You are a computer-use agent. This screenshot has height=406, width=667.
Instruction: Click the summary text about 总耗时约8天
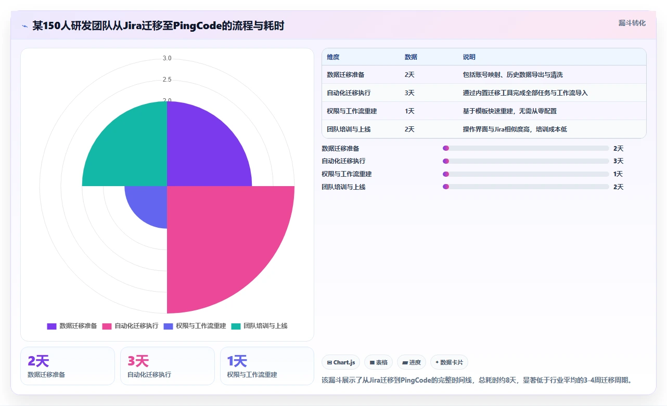[478, 380]
